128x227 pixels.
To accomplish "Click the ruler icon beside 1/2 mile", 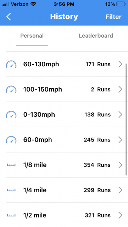I will [x=11, y=215].
